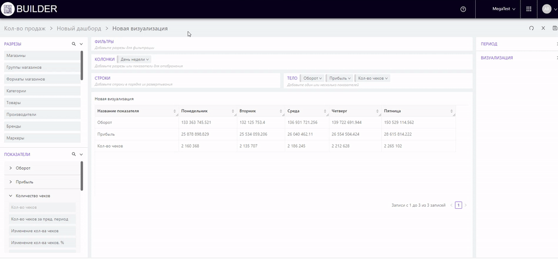Click page 1 in pagination

click(x=458, y=205)
